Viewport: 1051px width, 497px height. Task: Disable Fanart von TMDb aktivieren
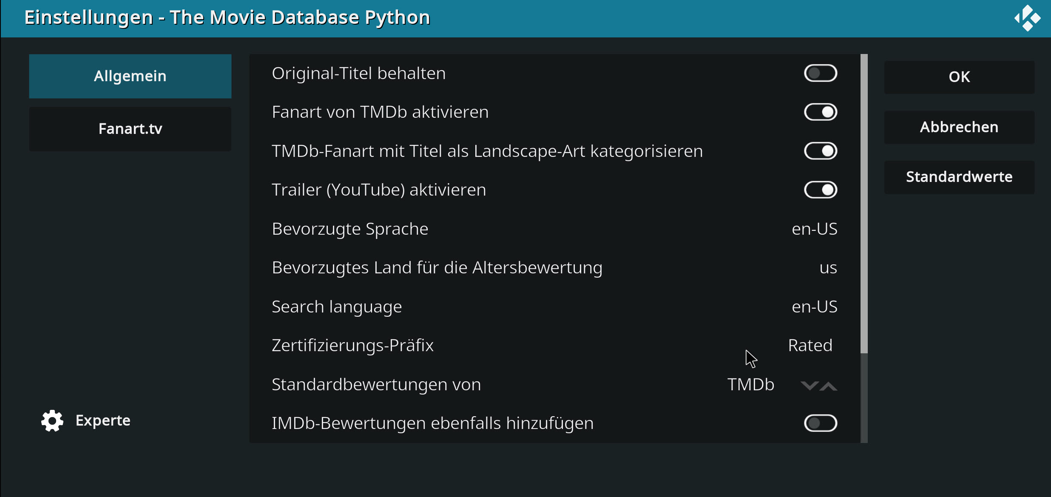[x=820, y=112]
